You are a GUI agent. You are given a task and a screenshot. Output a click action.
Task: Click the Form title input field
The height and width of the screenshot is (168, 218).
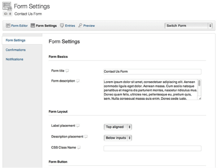pyautogui.click(x=152, y=72)
